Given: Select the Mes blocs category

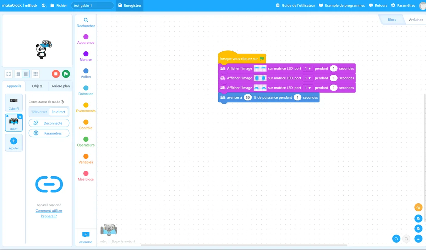Looking at the screenshot, I should (86, 176).
